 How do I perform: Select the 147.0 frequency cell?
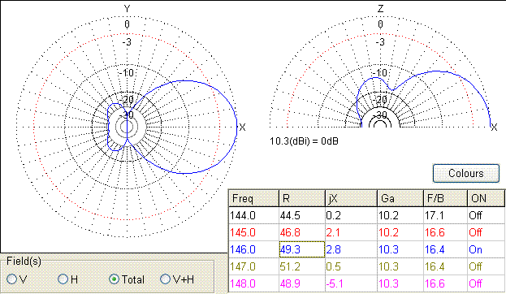[253, 266]
